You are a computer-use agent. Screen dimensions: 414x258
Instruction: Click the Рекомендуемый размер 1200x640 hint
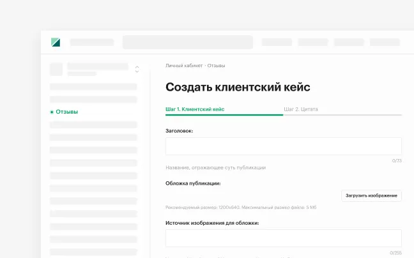click(241, 208)
